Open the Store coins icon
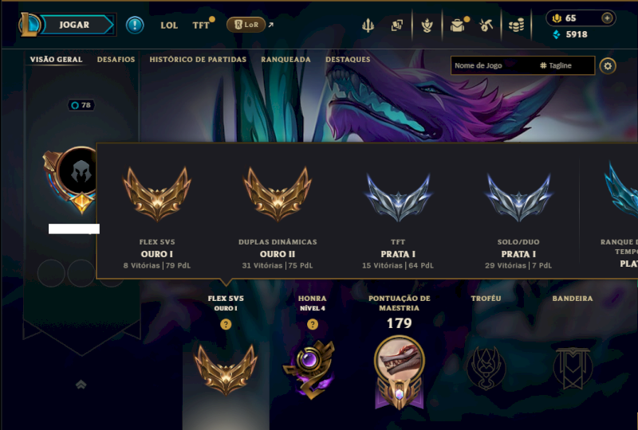Screen dimensions: 638x430 516,25
